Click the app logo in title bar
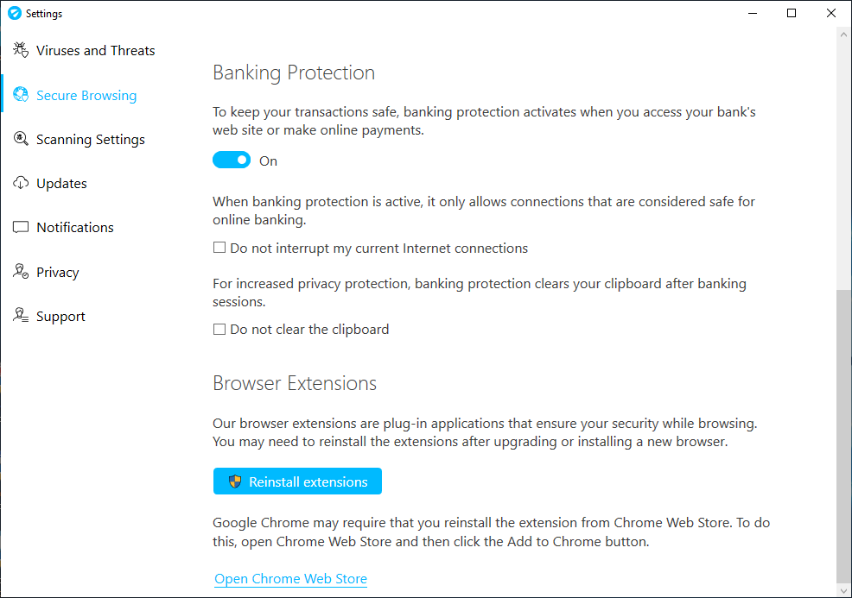Screen dimensions: 852x598 pos(14,13)
